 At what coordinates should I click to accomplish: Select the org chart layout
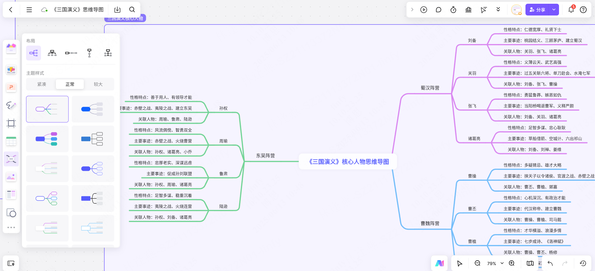52,53
